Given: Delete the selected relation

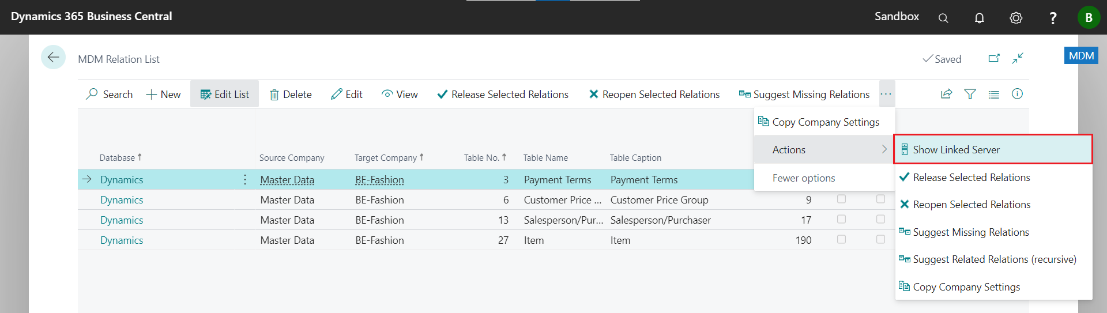Looking at the screenshot, I should pyautogui.click(x=291, y=95).
